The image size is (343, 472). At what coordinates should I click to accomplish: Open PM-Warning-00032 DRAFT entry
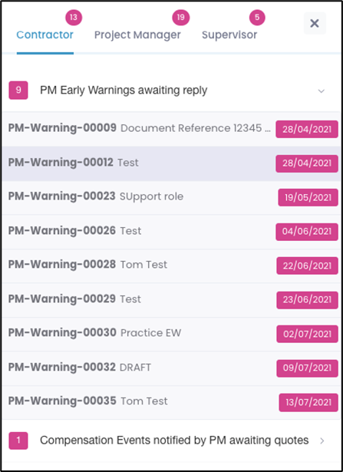(x=172, y=368)
